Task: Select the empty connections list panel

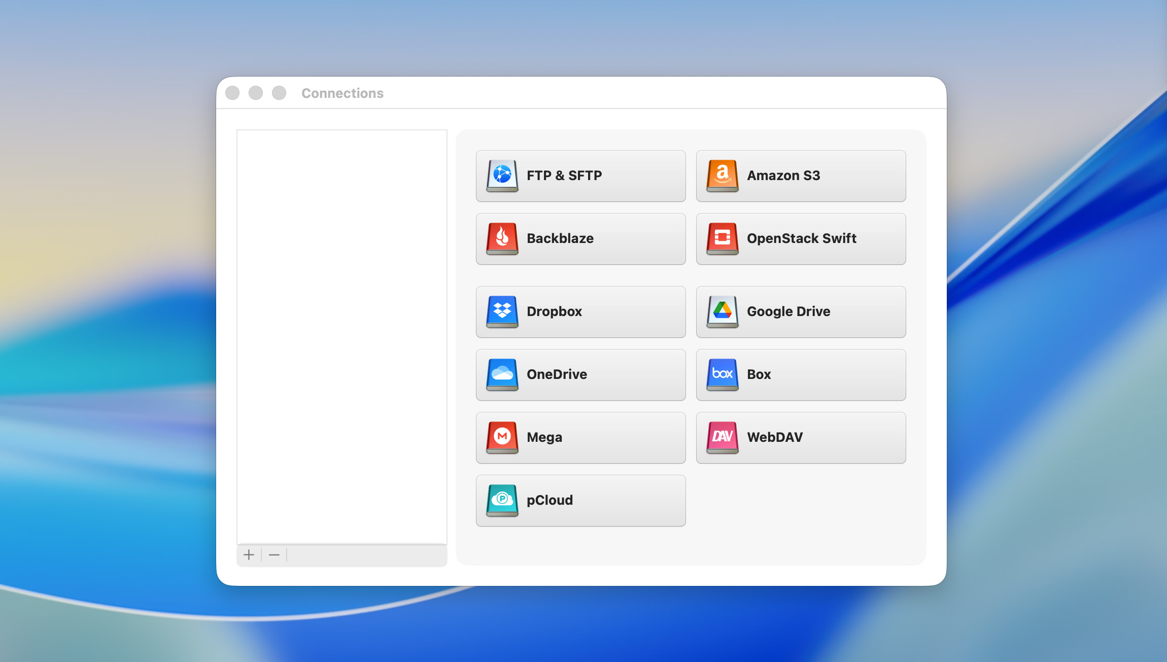Action: coord(341,335)
